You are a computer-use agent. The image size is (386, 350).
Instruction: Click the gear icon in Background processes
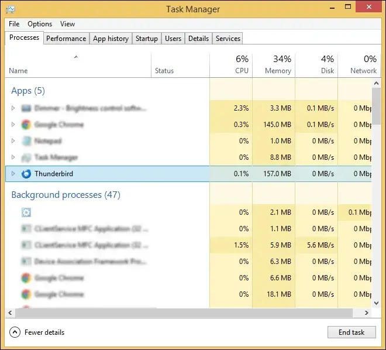(26, 212)
